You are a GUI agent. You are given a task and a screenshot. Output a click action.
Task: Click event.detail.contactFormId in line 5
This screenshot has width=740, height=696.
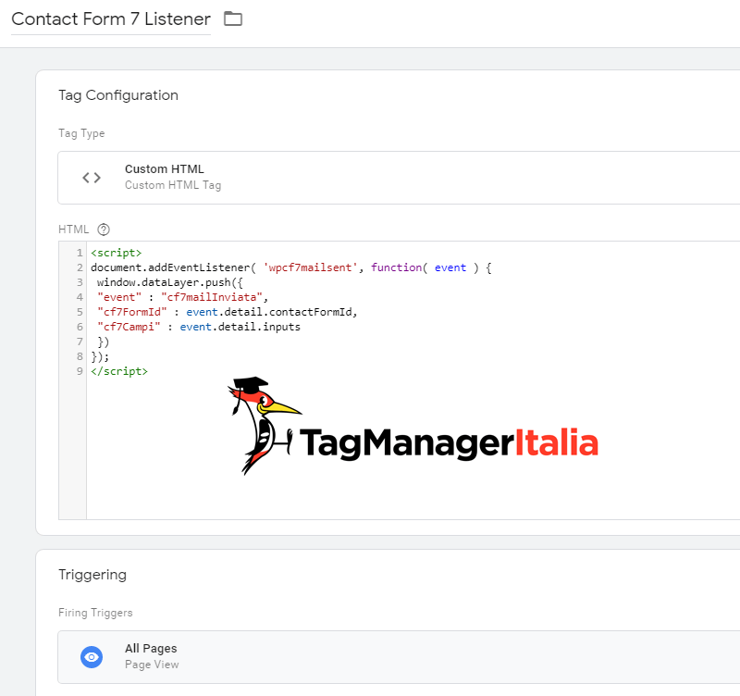pos(269,312)
